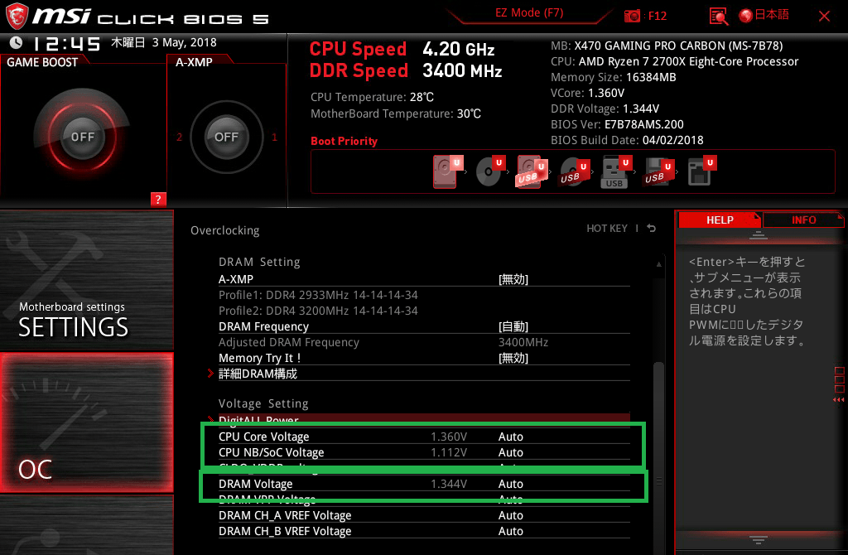Click the BIOS Build Date: 04/02/2018 line
Image resolution: width=848 pixels, height=555 pixels.
point(627,139)
